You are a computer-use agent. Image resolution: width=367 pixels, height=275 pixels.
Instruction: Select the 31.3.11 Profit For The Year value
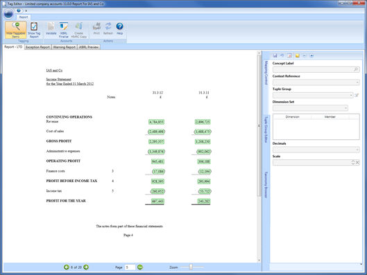tap(204, 201)
